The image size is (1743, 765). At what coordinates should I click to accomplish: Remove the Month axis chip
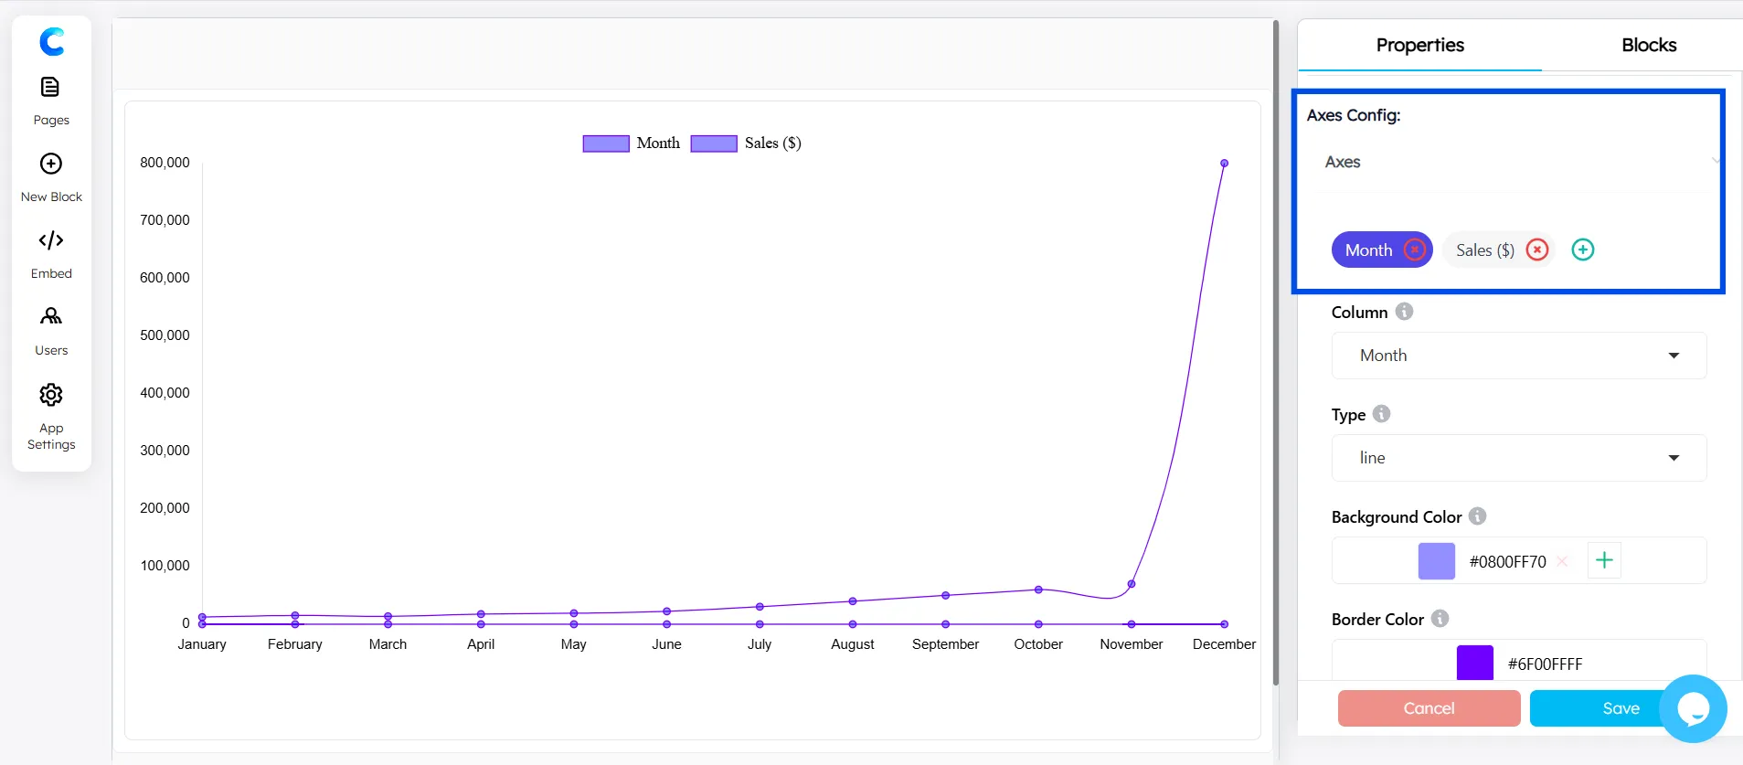tap(1414, 250)
